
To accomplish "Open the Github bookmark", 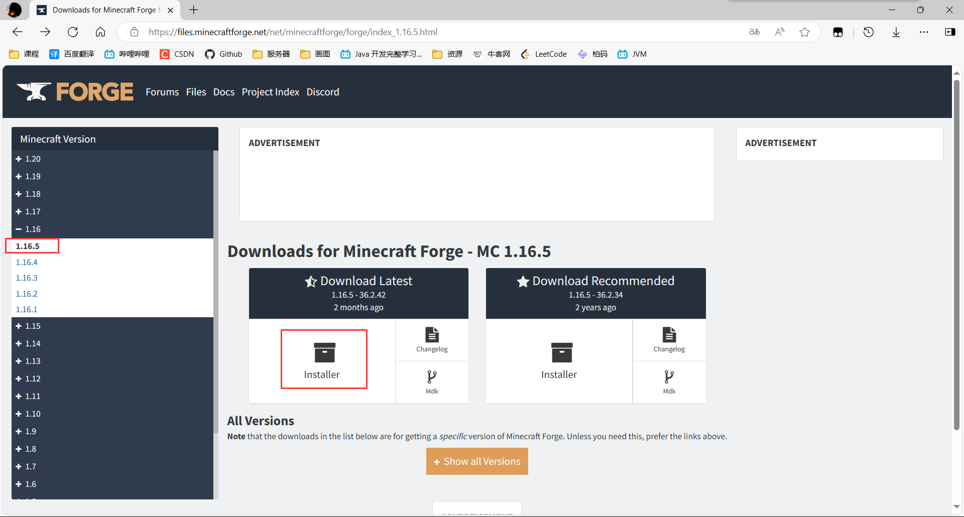I will tap(223, 54).
